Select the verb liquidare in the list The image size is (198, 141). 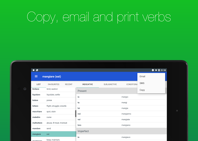coord(53,95)
